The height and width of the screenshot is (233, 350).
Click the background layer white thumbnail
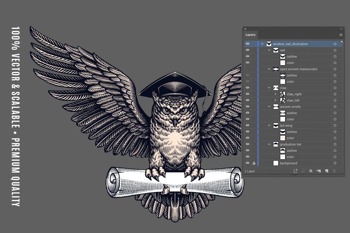[x=276, y=163]
